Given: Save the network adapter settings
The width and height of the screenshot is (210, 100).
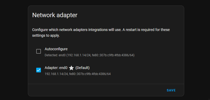Looking at the screenshot, I should (x=171, y=90).
